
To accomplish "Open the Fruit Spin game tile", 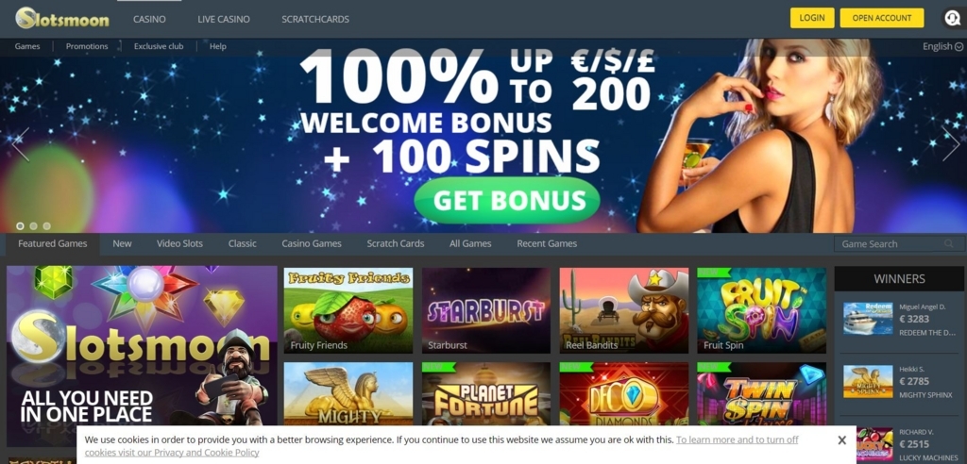I will (x=762, y=310).
